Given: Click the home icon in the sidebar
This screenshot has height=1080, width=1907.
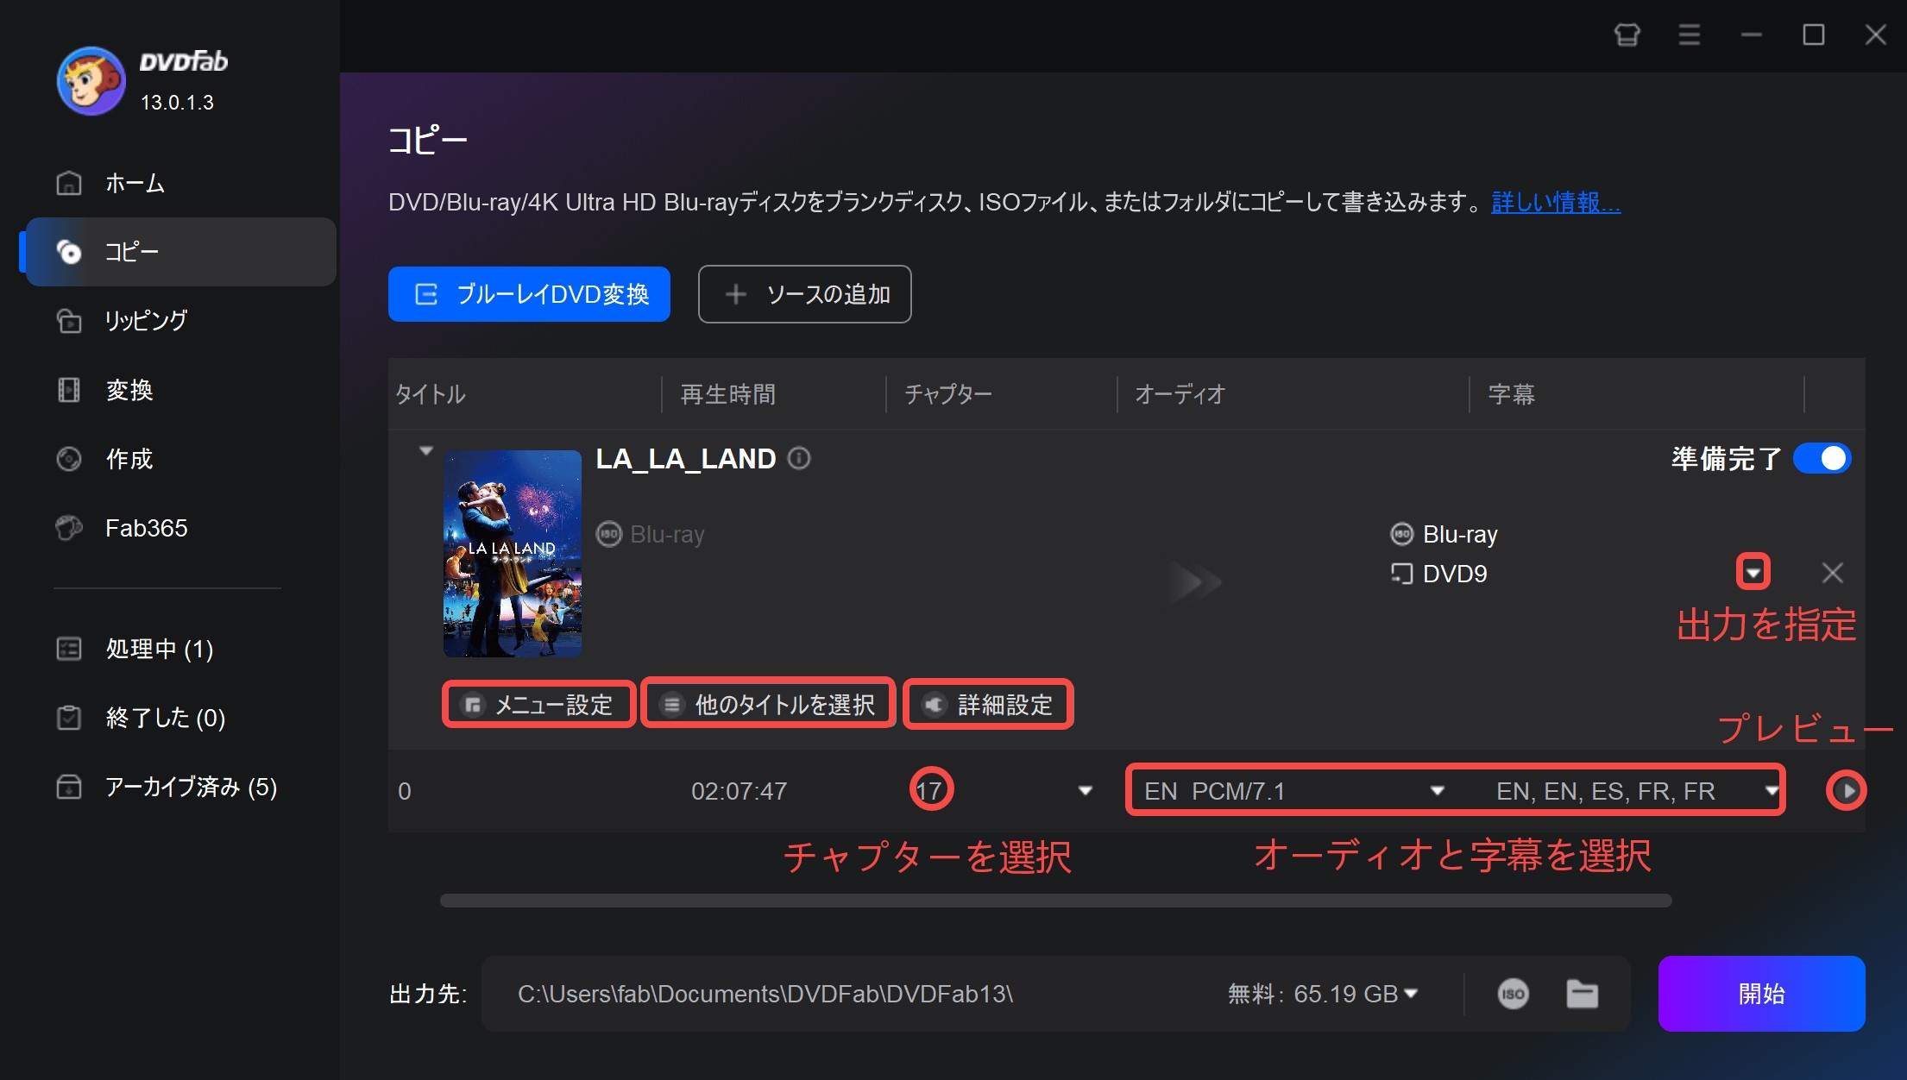Looking at the screenshot, I should pyautogui.click(x=69, y=183).
